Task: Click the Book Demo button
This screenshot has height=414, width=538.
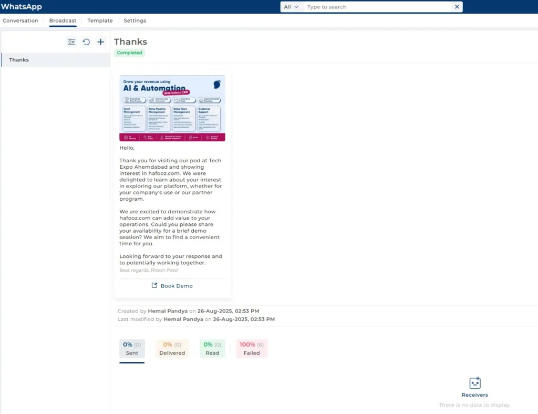Action: tap(172, 286)
